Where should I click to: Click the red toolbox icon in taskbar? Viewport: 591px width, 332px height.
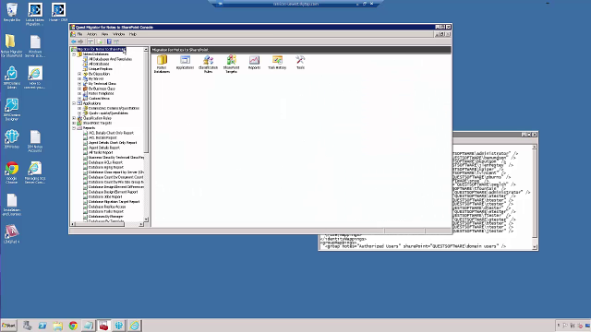tap(103, 326)
